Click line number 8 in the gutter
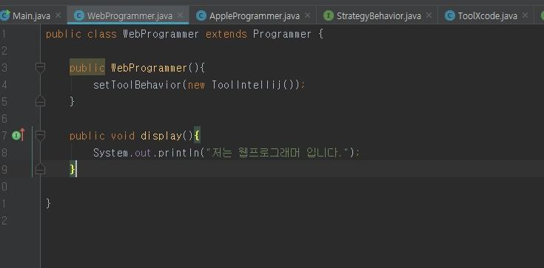 (4, 152)
